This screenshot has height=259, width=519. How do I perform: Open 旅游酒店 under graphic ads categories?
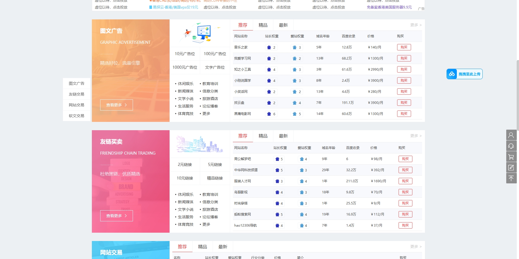[x=210, y=99]
